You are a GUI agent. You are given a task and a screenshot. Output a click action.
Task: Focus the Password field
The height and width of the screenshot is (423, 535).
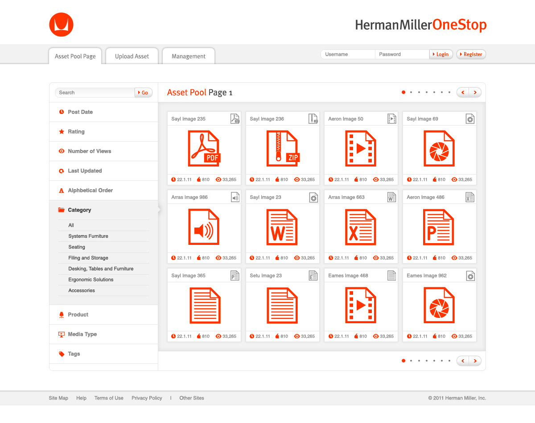(x=402, y=54)
